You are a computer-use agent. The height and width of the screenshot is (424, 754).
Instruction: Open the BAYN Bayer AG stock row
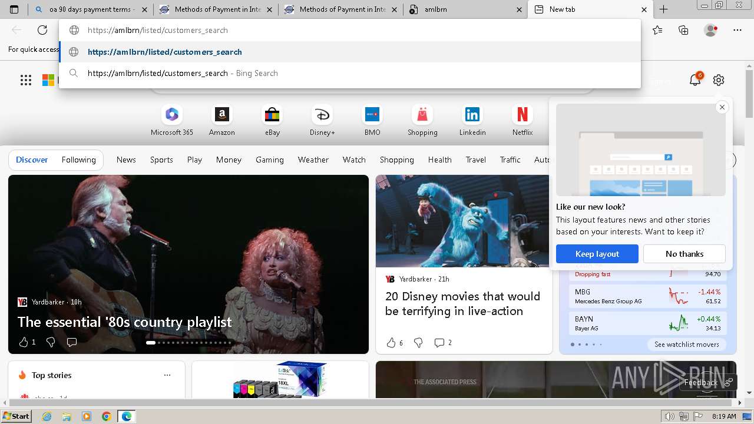[x=647, y=323]
